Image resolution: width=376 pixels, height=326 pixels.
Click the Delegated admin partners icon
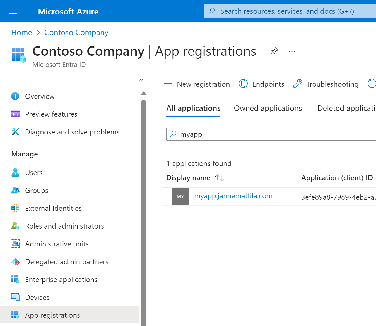[x=15, y=262]
